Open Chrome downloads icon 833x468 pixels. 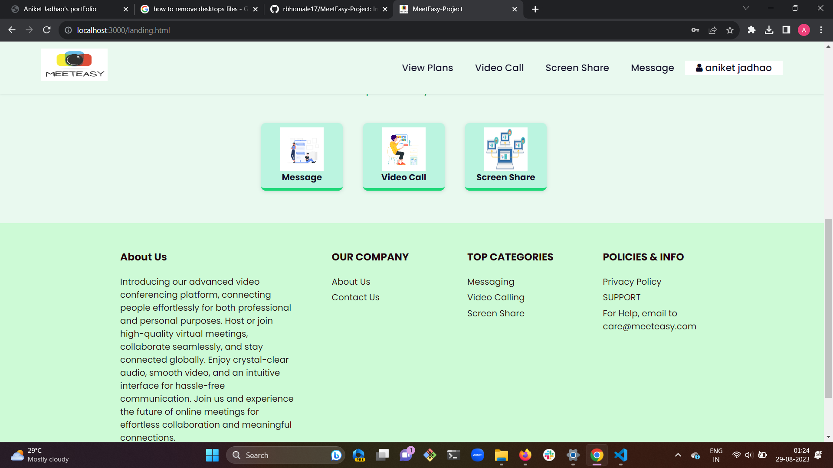pyautogui.click(x=769, y=30)
